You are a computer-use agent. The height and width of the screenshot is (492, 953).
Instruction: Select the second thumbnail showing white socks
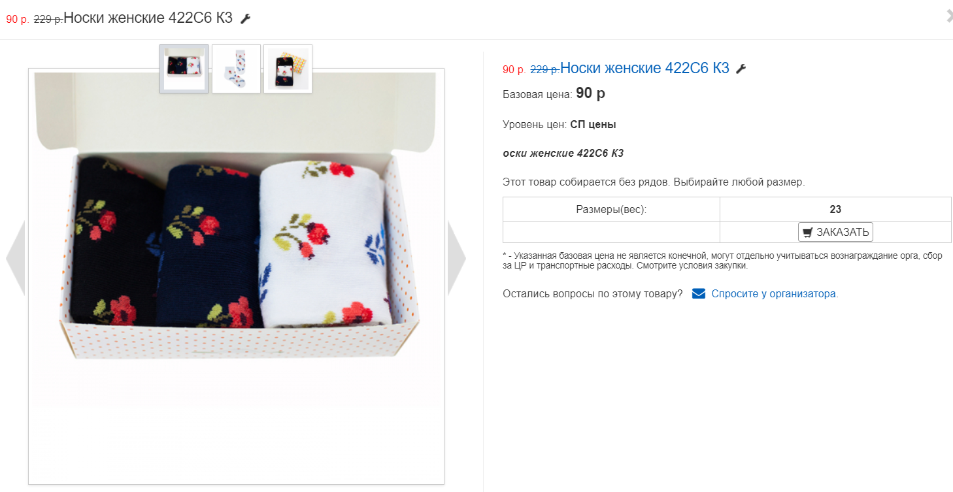(x=236, y=69)
